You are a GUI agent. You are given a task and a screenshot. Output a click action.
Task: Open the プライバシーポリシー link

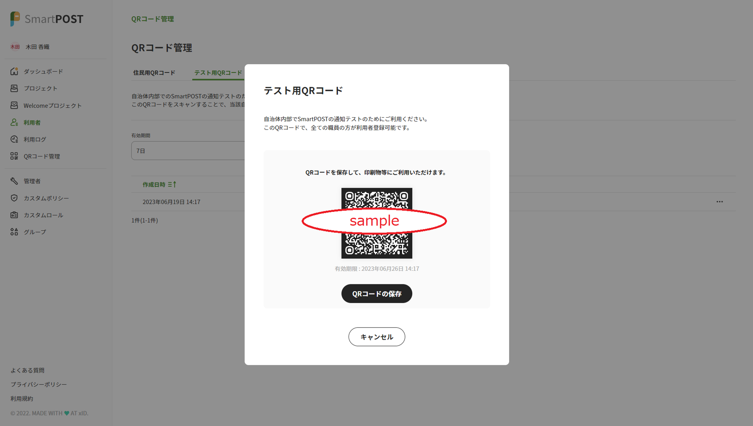click(x=38, y=385)
